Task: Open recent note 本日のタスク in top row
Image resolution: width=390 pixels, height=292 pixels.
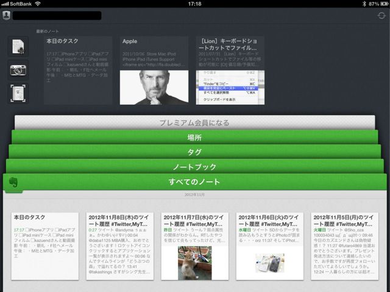Action: tap(78, 71)
